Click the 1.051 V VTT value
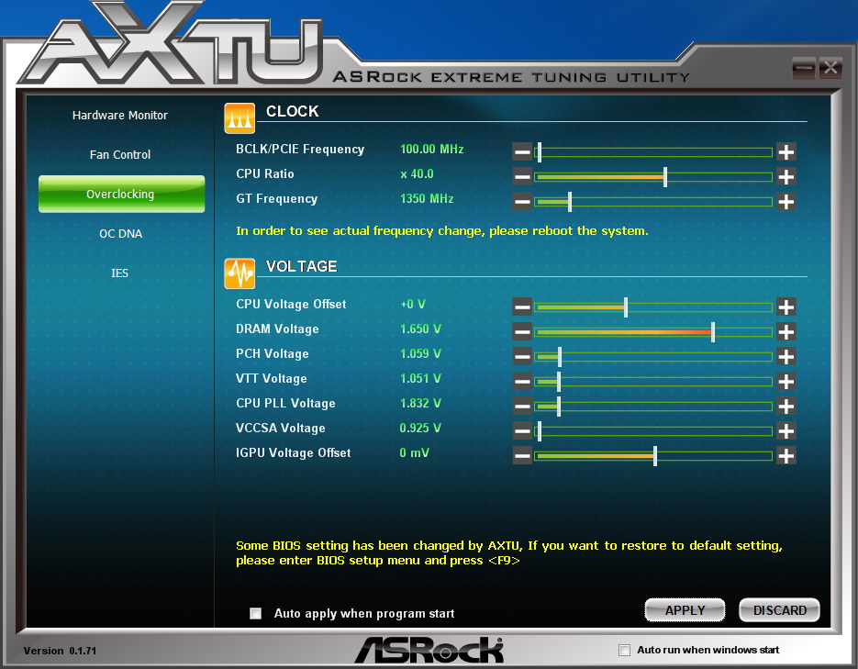This screenshot has width=858, height=669. tap(420, 378)
